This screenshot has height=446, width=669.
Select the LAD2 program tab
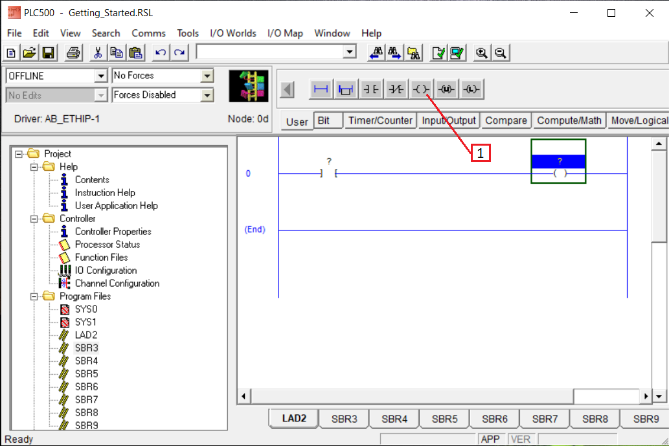click(294, 418)
